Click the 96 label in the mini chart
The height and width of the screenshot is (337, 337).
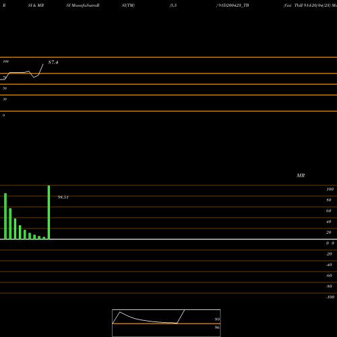217,328
